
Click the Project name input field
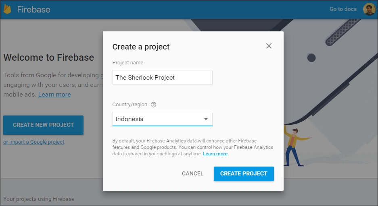[x=163, y=77]
